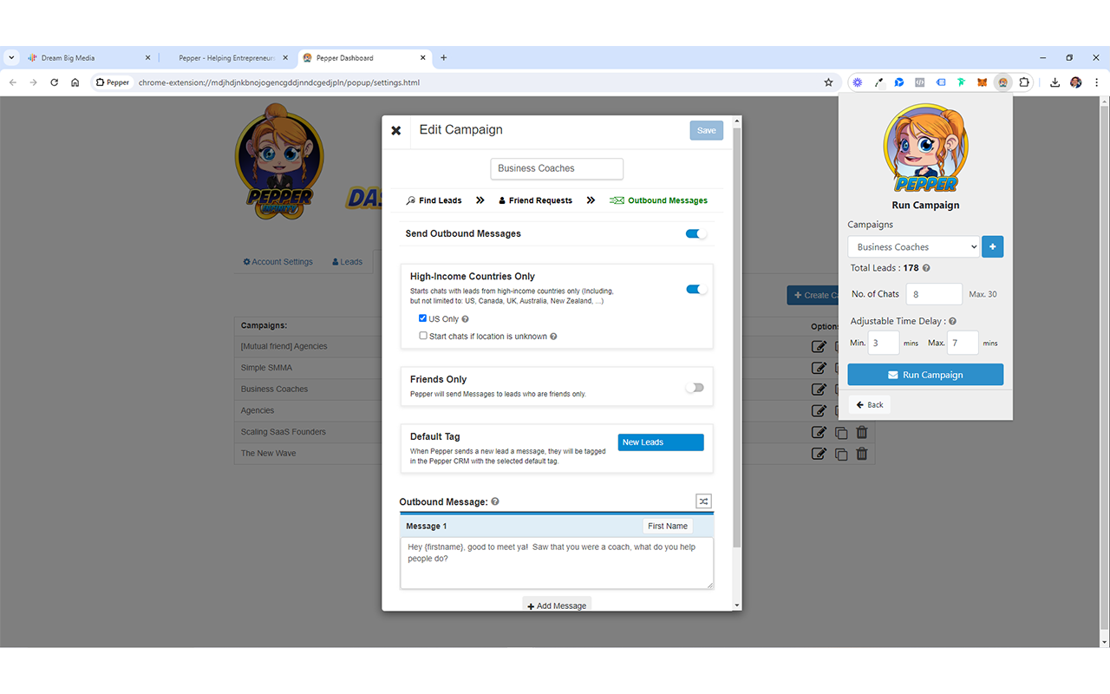Image resolution: width=1110 pixels, height=694 pixels.
Task: Go to the Find Leads step
Action: [434, 200]
